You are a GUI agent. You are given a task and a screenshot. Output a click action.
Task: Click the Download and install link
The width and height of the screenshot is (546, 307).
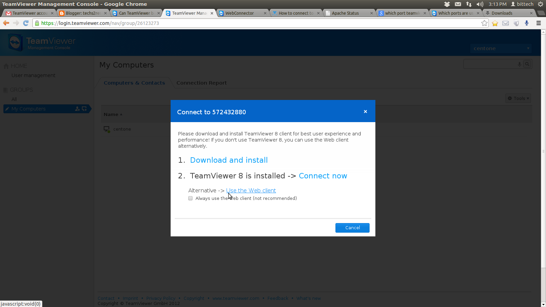pyautogui.click(x=229, y=160)
